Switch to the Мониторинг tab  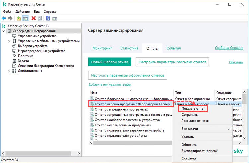(x=102, y=48)
